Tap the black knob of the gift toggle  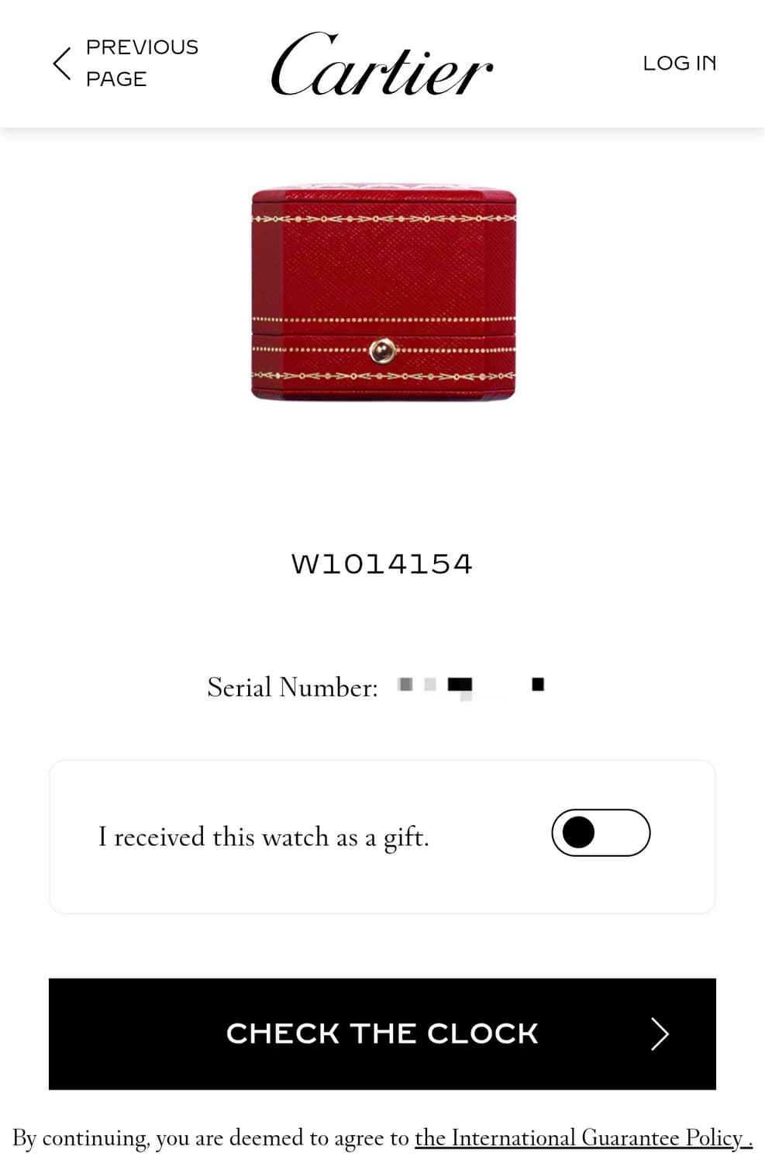pyautogui.click(x=578, y=833)
